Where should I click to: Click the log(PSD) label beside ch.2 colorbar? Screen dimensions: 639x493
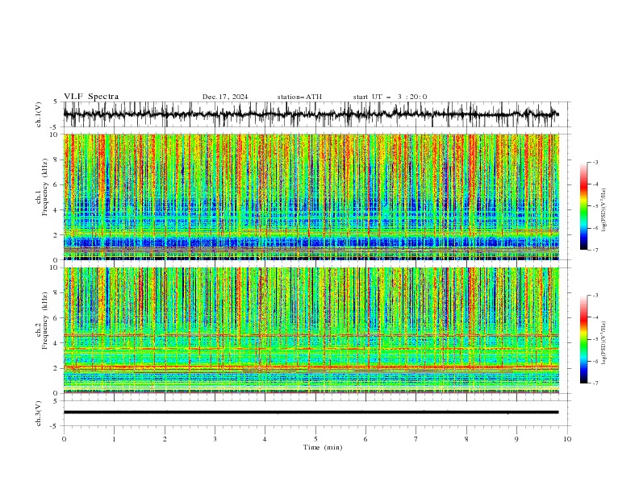(603, 342)
